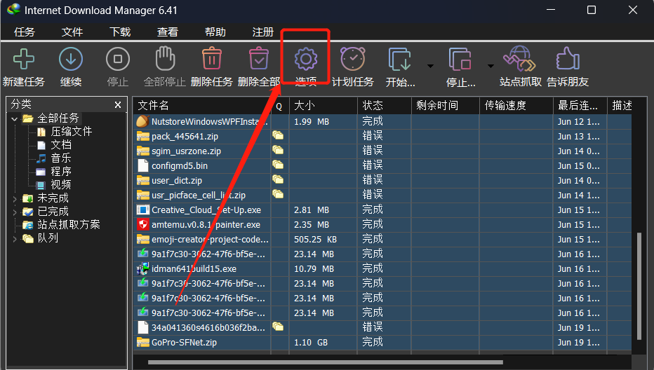
Task: Select the GoPro-SFNet.zip row
Action: tap(382, 343)
